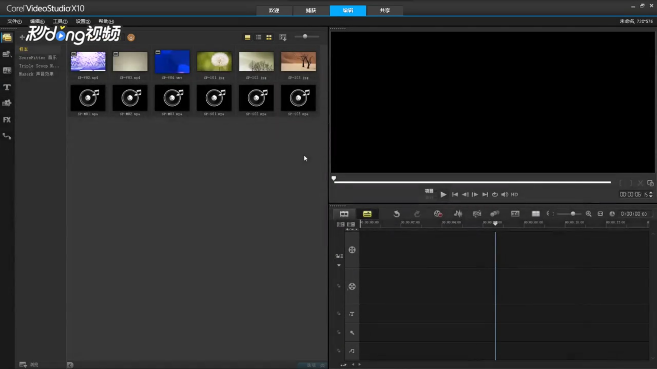This screenshot has width=657, height=369.
Task: Open the Media library panel icon
Action: [x=7, y=37]
